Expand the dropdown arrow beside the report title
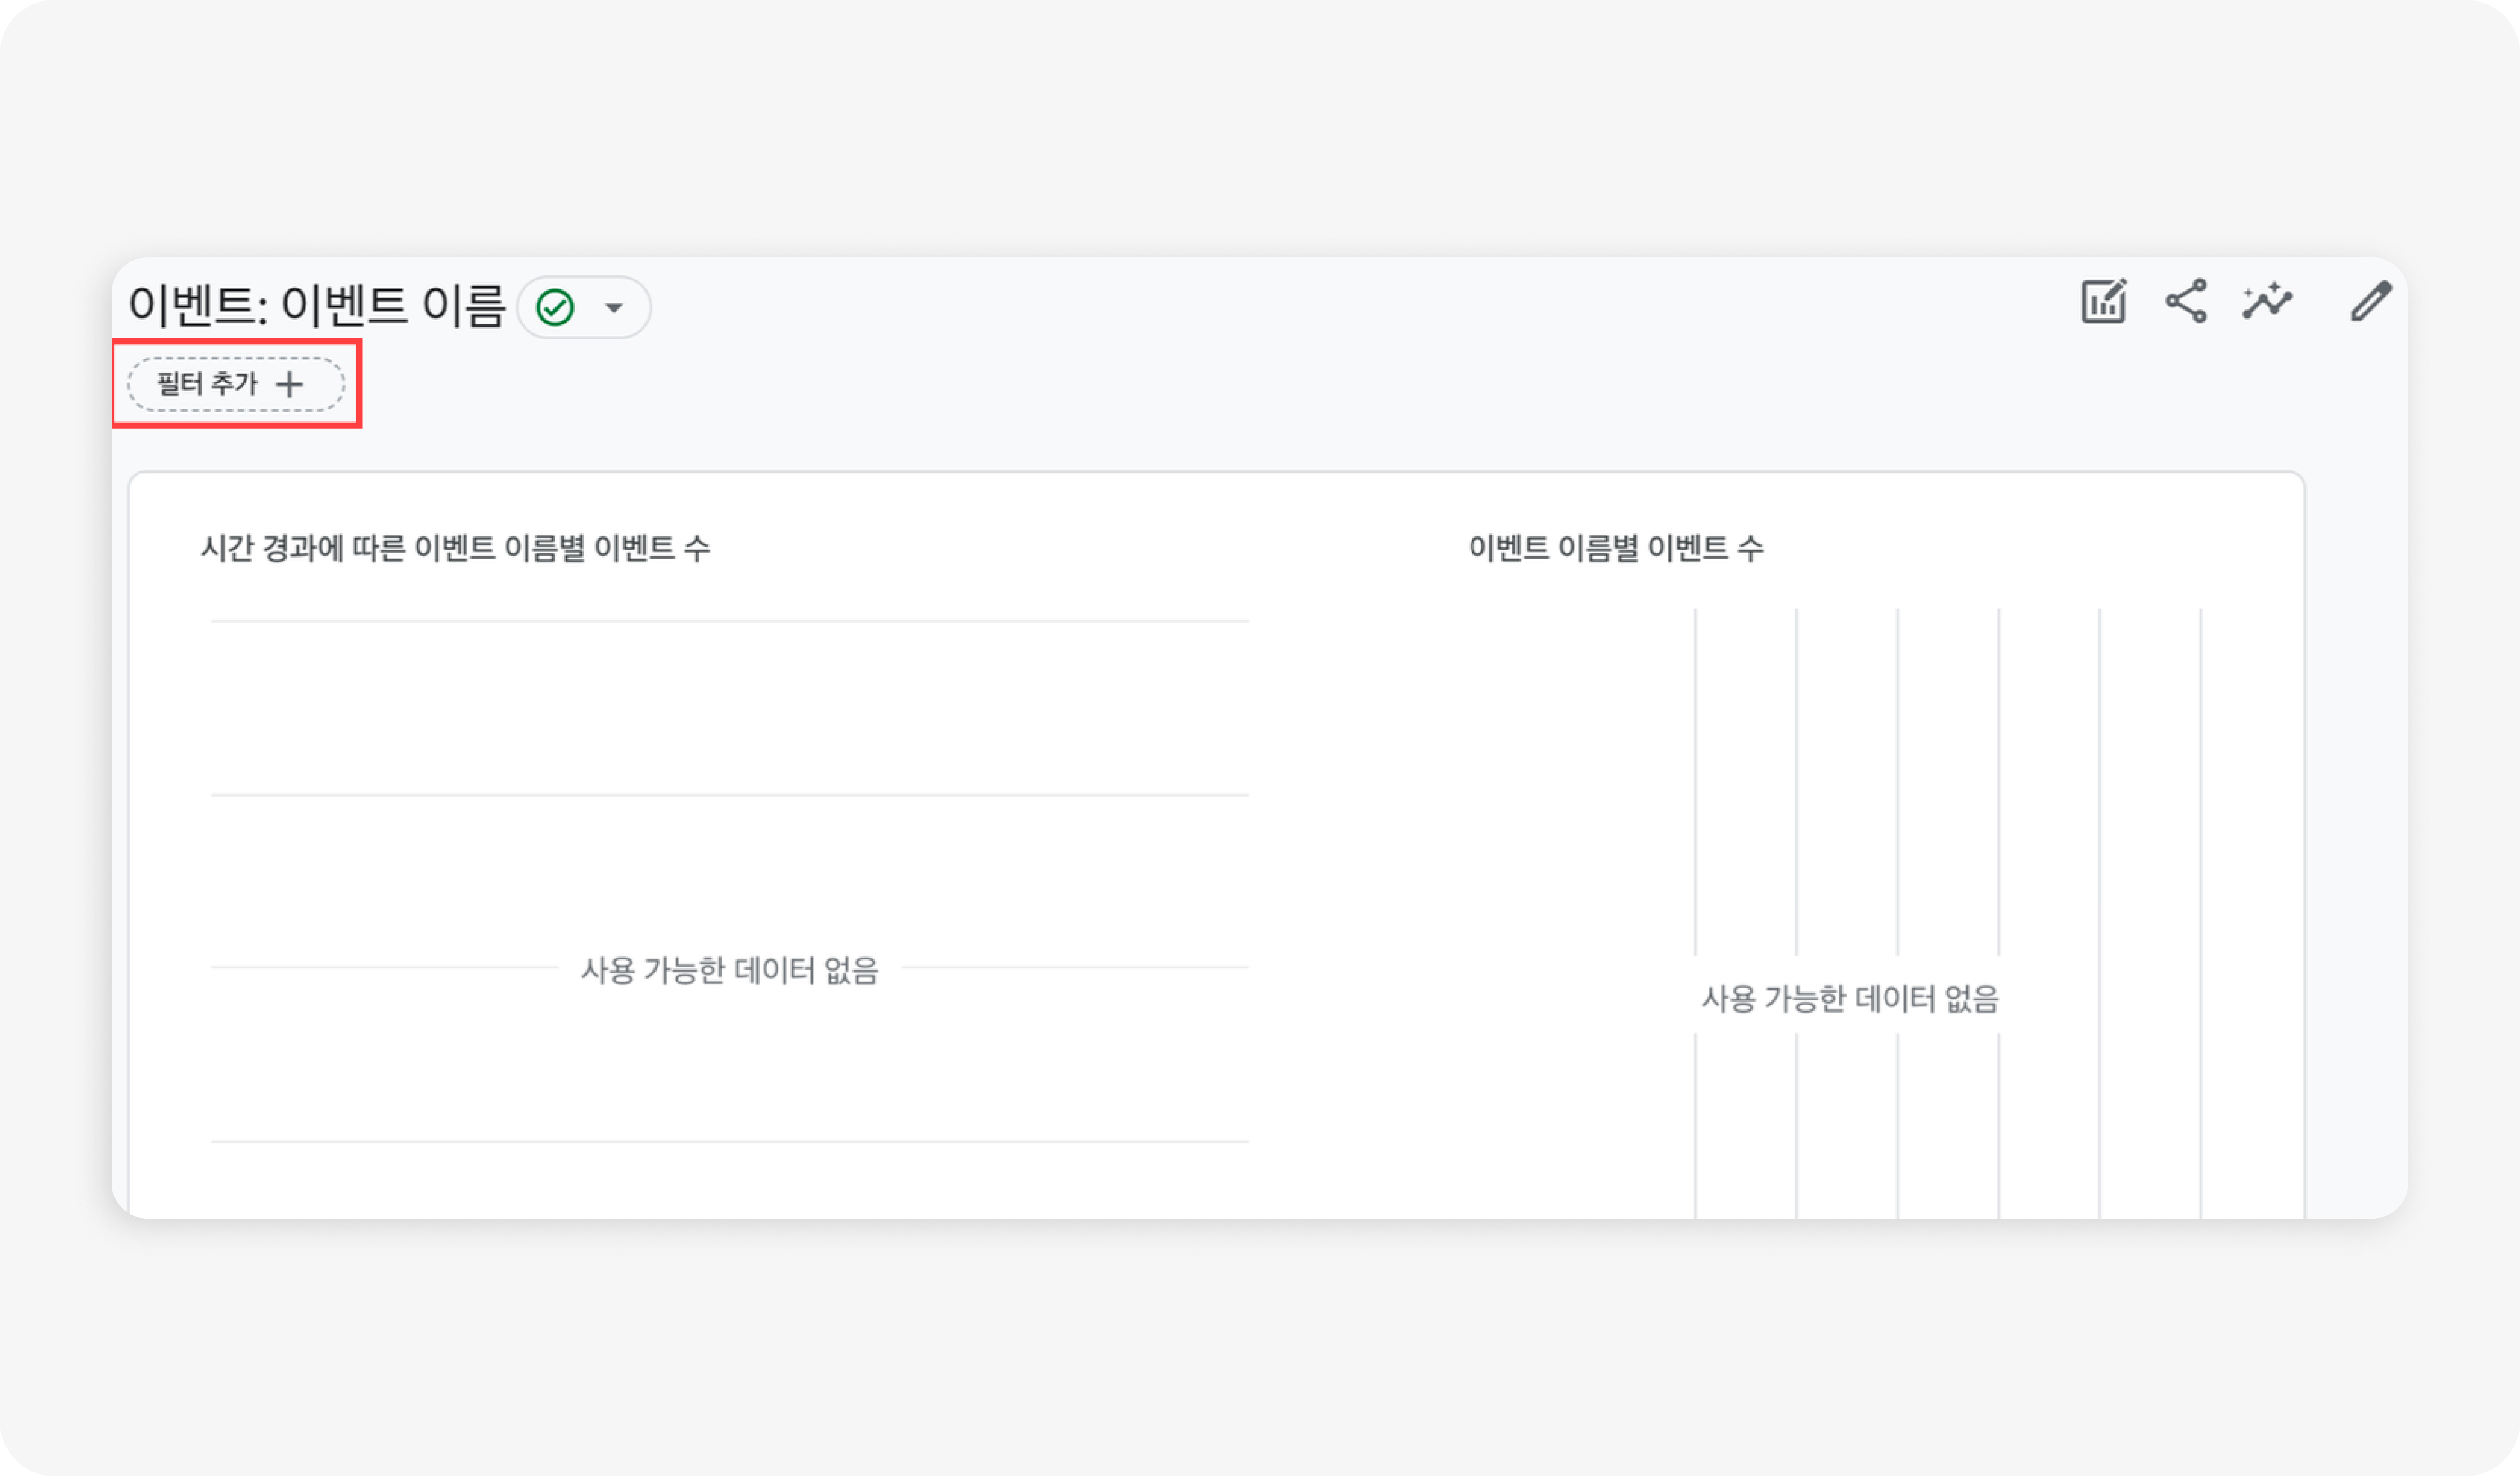 click(614, 307)
